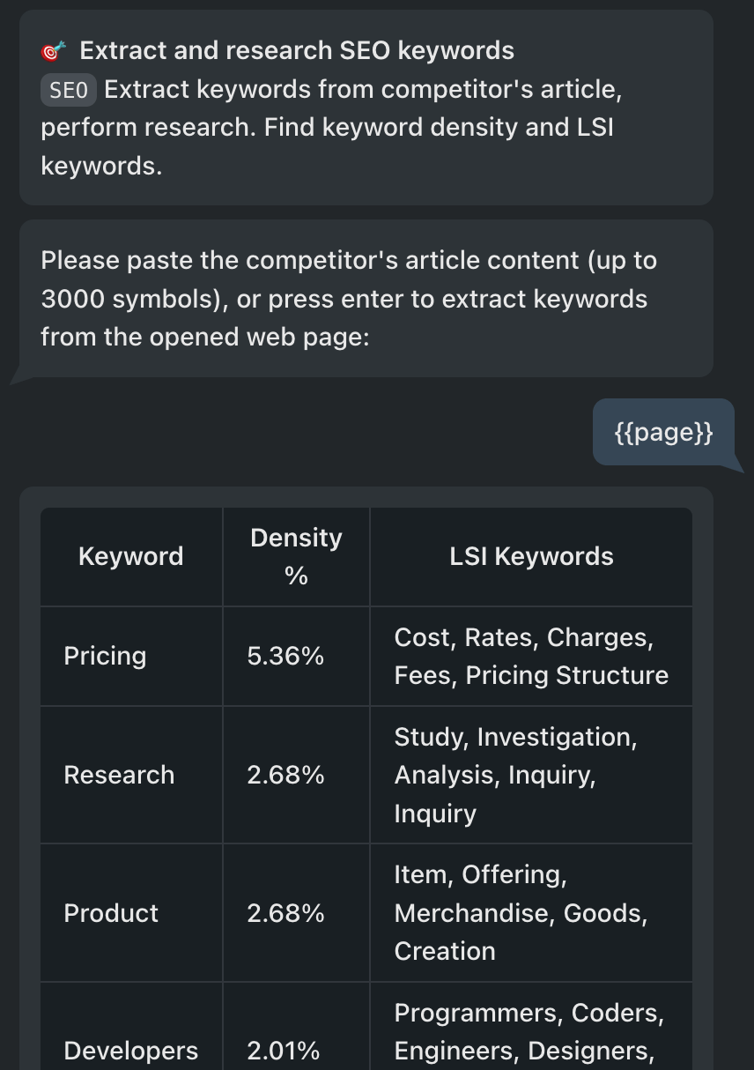Image resolution: width=754 pixels, height=1070 pixels.
Task: Click the dart target emoji icon
Action: (55, 51)
